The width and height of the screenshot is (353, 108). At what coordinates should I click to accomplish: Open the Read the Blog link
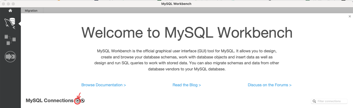pyautogui.click(x=187, y=85)
